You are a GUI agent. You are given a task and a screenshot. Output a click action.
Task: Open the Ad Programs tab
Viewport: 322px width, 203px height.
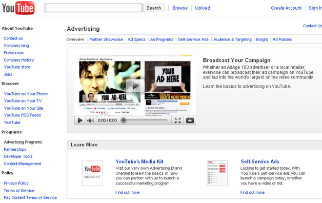point(162,39)
